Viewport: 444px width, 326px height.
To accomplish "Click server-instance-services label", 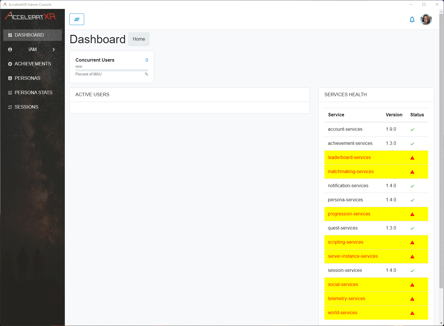I will (x=353, y=256).
